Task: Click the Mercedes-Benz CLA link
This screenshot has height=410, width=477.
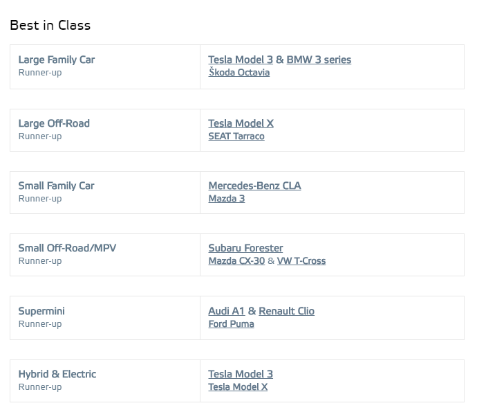Action: [x=254, y=186]
